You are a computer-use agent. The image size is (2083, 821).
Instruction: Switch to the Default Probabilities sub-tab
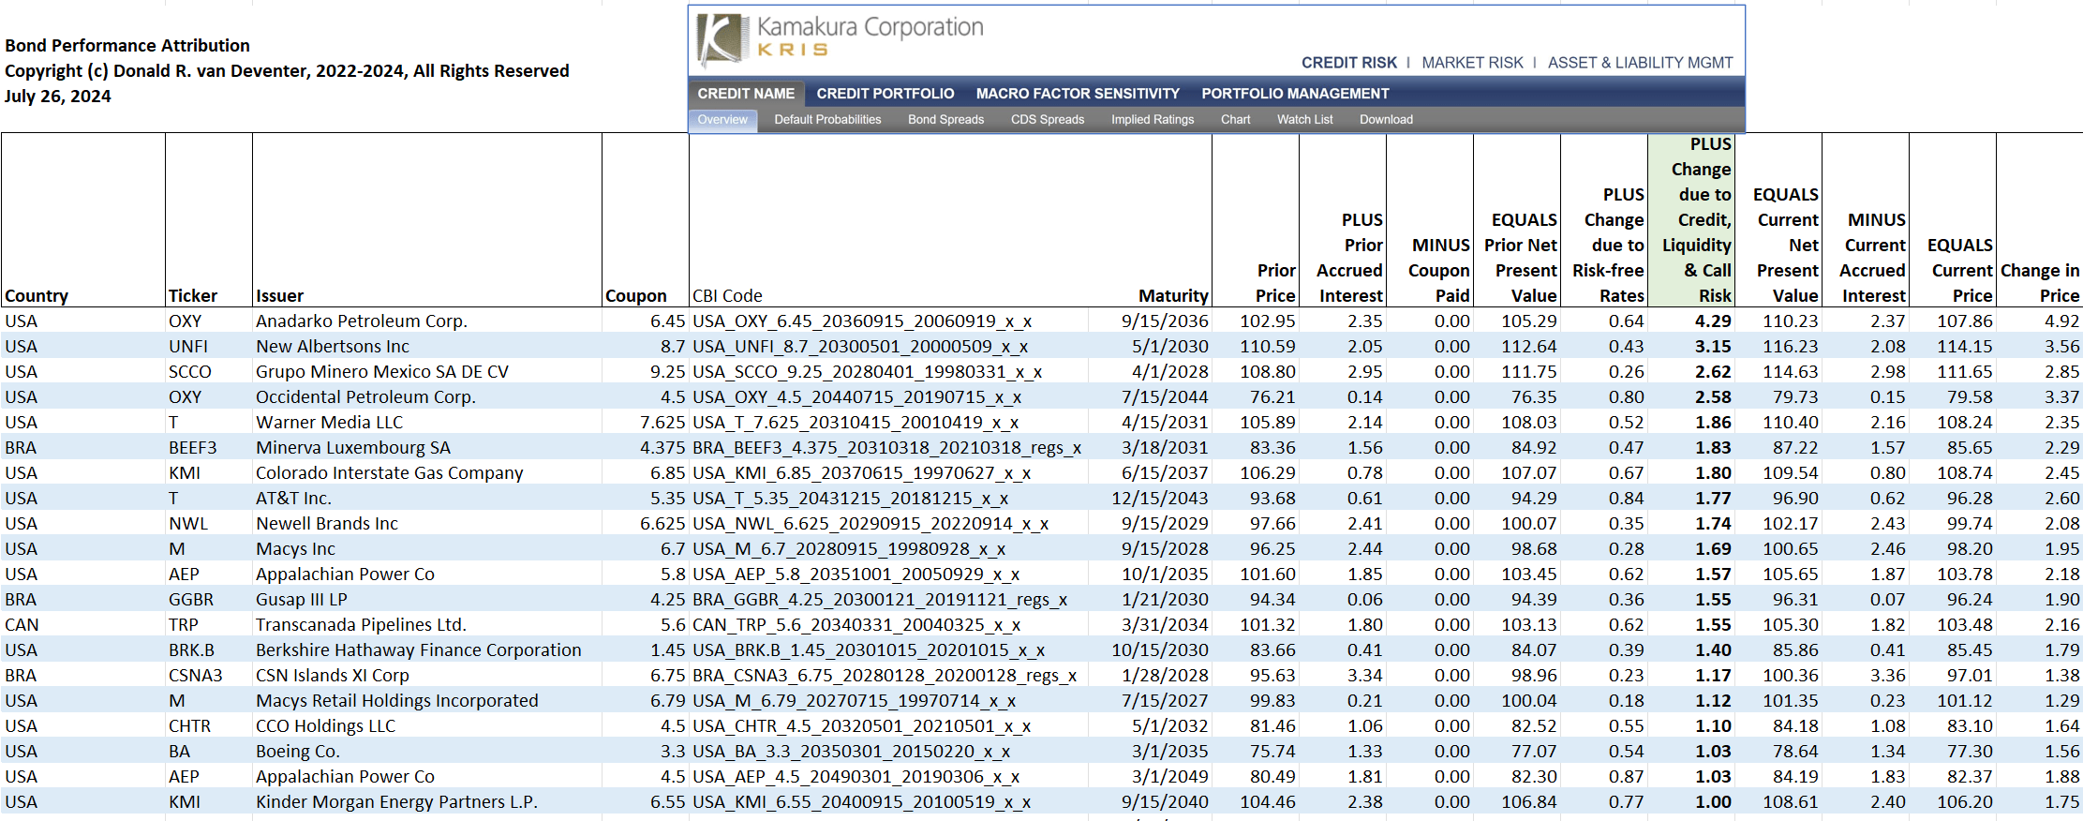[827, 120]
